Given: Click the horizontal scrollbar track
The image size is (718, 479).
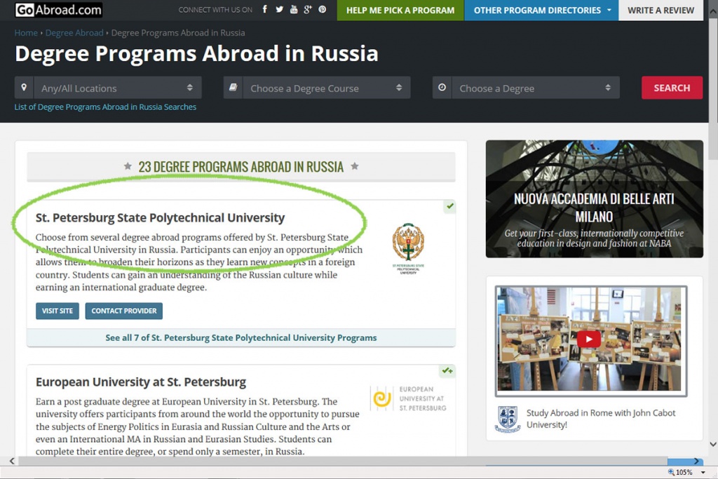Looking at the screenshot, I should pyautogui.click(x=342, y=461).
